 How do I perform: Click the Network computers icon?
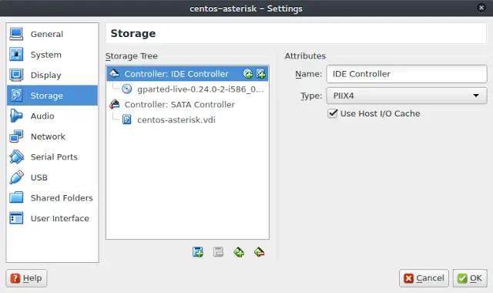[16, 136]
